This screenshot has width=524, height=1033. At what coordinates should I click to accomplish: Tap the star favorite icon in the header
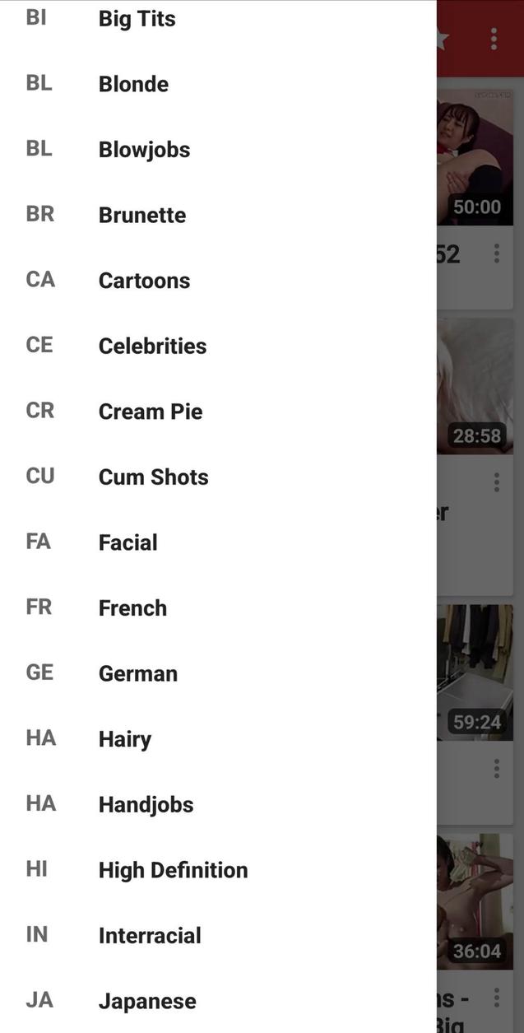(x=443, y=37)
